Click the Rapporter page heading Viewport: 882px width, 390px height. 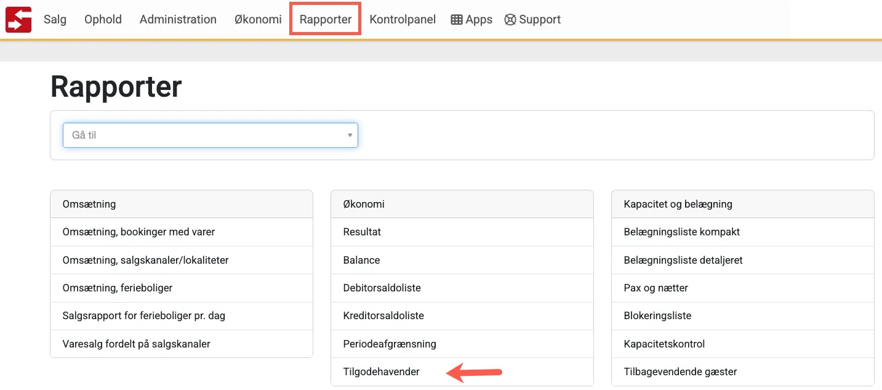coord(116,87)
